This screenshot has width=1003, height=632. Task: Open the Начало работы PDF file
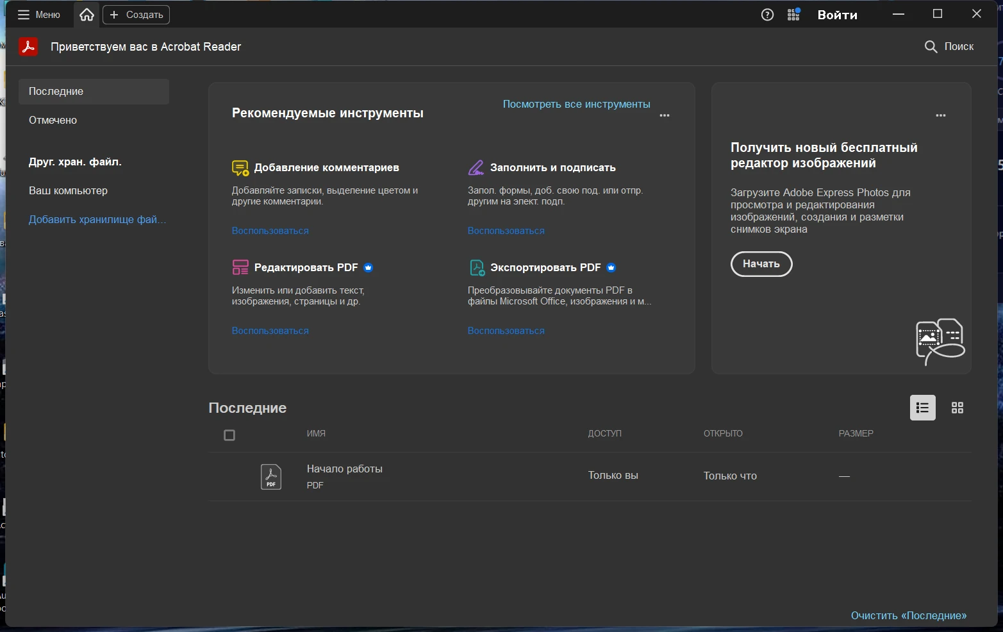coord(344,469)
